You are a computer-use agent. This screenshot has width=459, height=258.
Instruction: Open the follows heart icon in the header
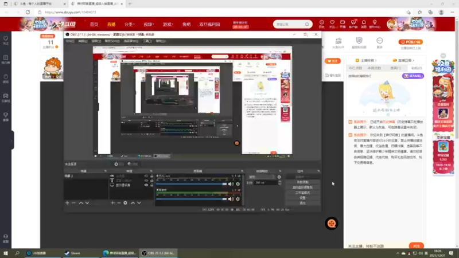pos(332,24)
